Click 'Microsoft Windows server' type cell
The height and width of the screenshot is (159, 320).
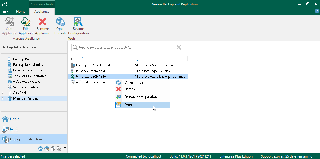click(154, 65)
